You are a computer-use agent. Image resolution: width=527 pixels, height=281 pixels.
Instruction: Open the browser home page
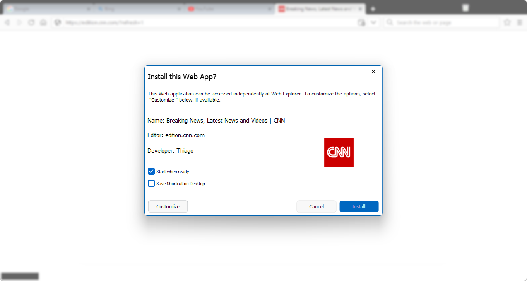point(43,22)
